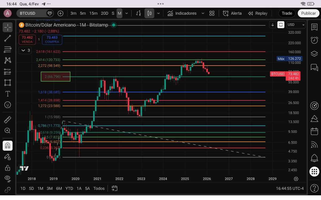Click the down arrow button near USD
The height and width of the screenshot is (200, 321).
[x=273, y=25]
